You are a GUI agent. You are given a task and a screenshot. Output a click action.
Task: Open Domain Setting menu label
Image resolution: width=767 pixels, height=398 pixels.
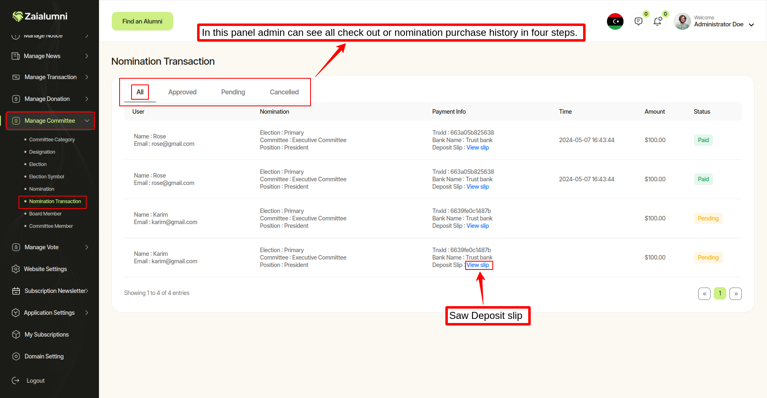click(x=44, y=356)
